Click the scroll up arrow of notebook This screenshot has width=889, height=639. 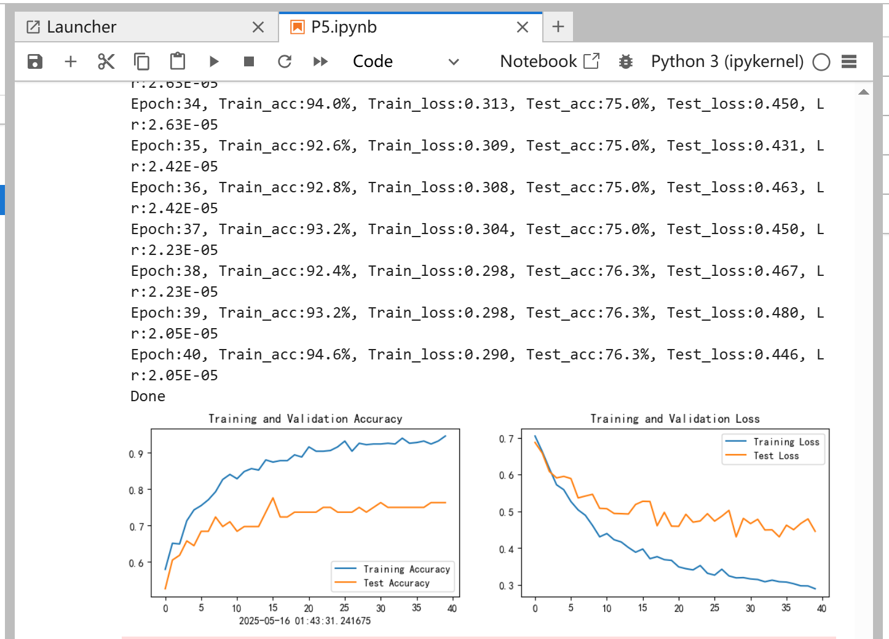tap(863, 92)
